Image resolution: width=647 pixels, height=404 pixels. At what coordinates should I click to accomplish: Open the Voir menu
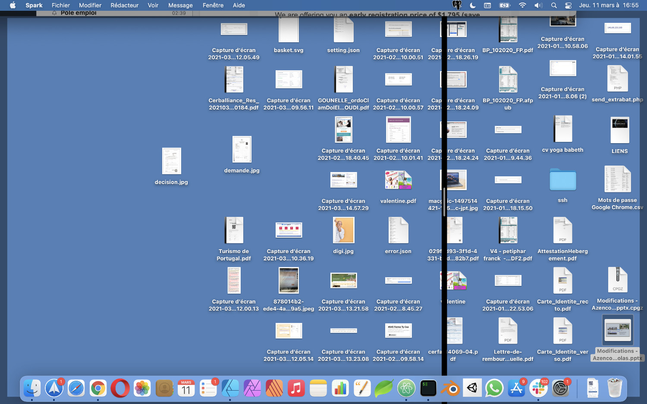(153, 5)
